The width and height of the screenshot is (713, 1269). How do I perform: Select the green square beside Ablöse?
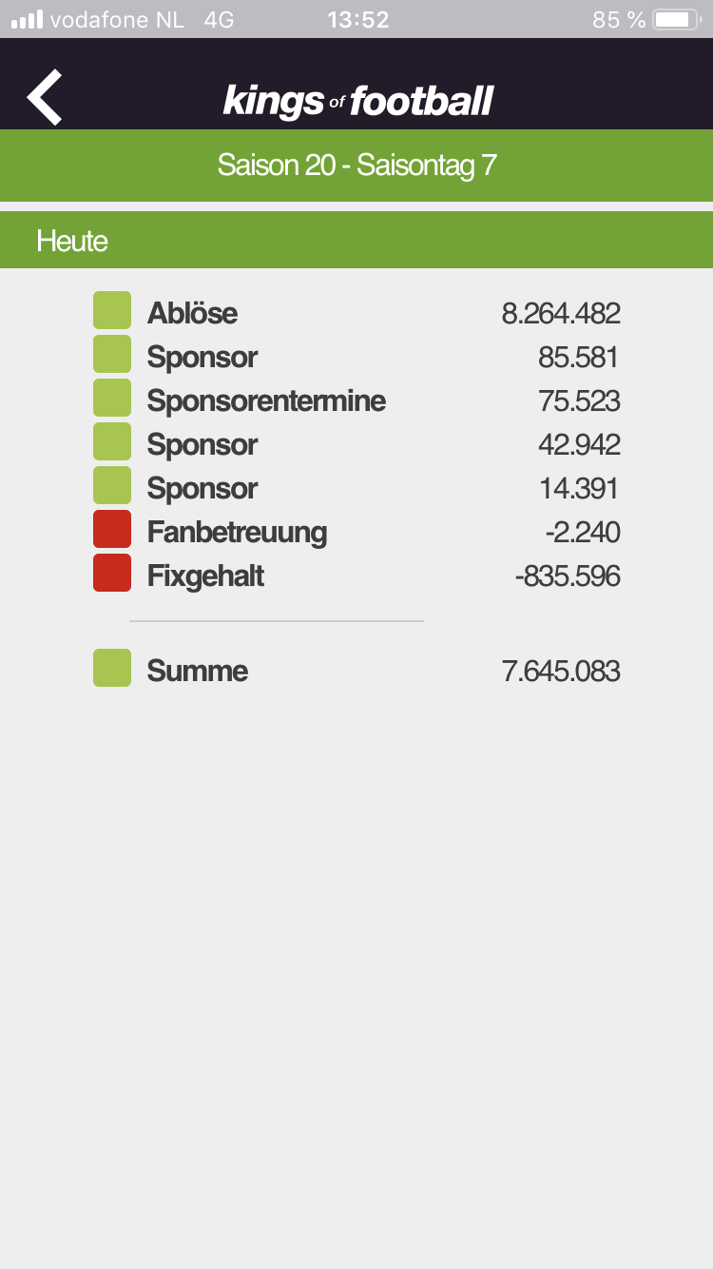pyautogui.click(x=112, y=311)
